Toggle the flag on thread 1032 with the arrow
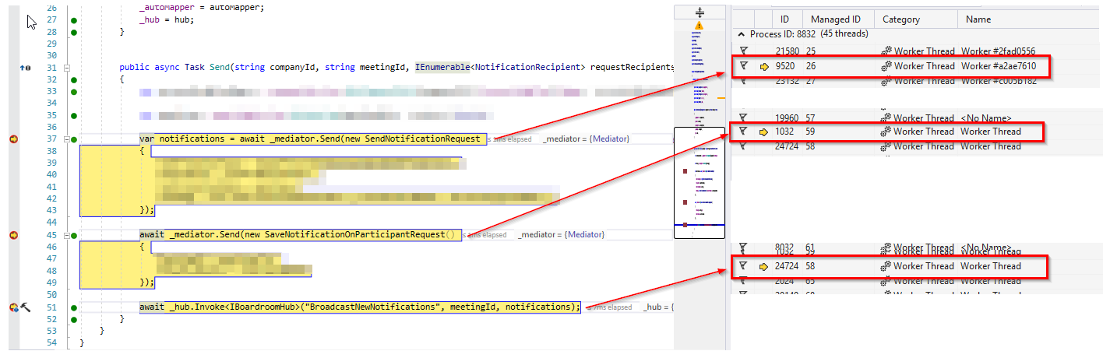The image size is (1103, 351). [743, 132]
